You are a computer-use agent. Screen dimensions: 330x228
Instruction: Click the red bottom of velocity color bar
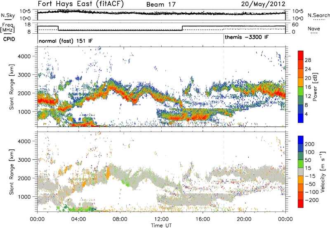pos(301,204)
